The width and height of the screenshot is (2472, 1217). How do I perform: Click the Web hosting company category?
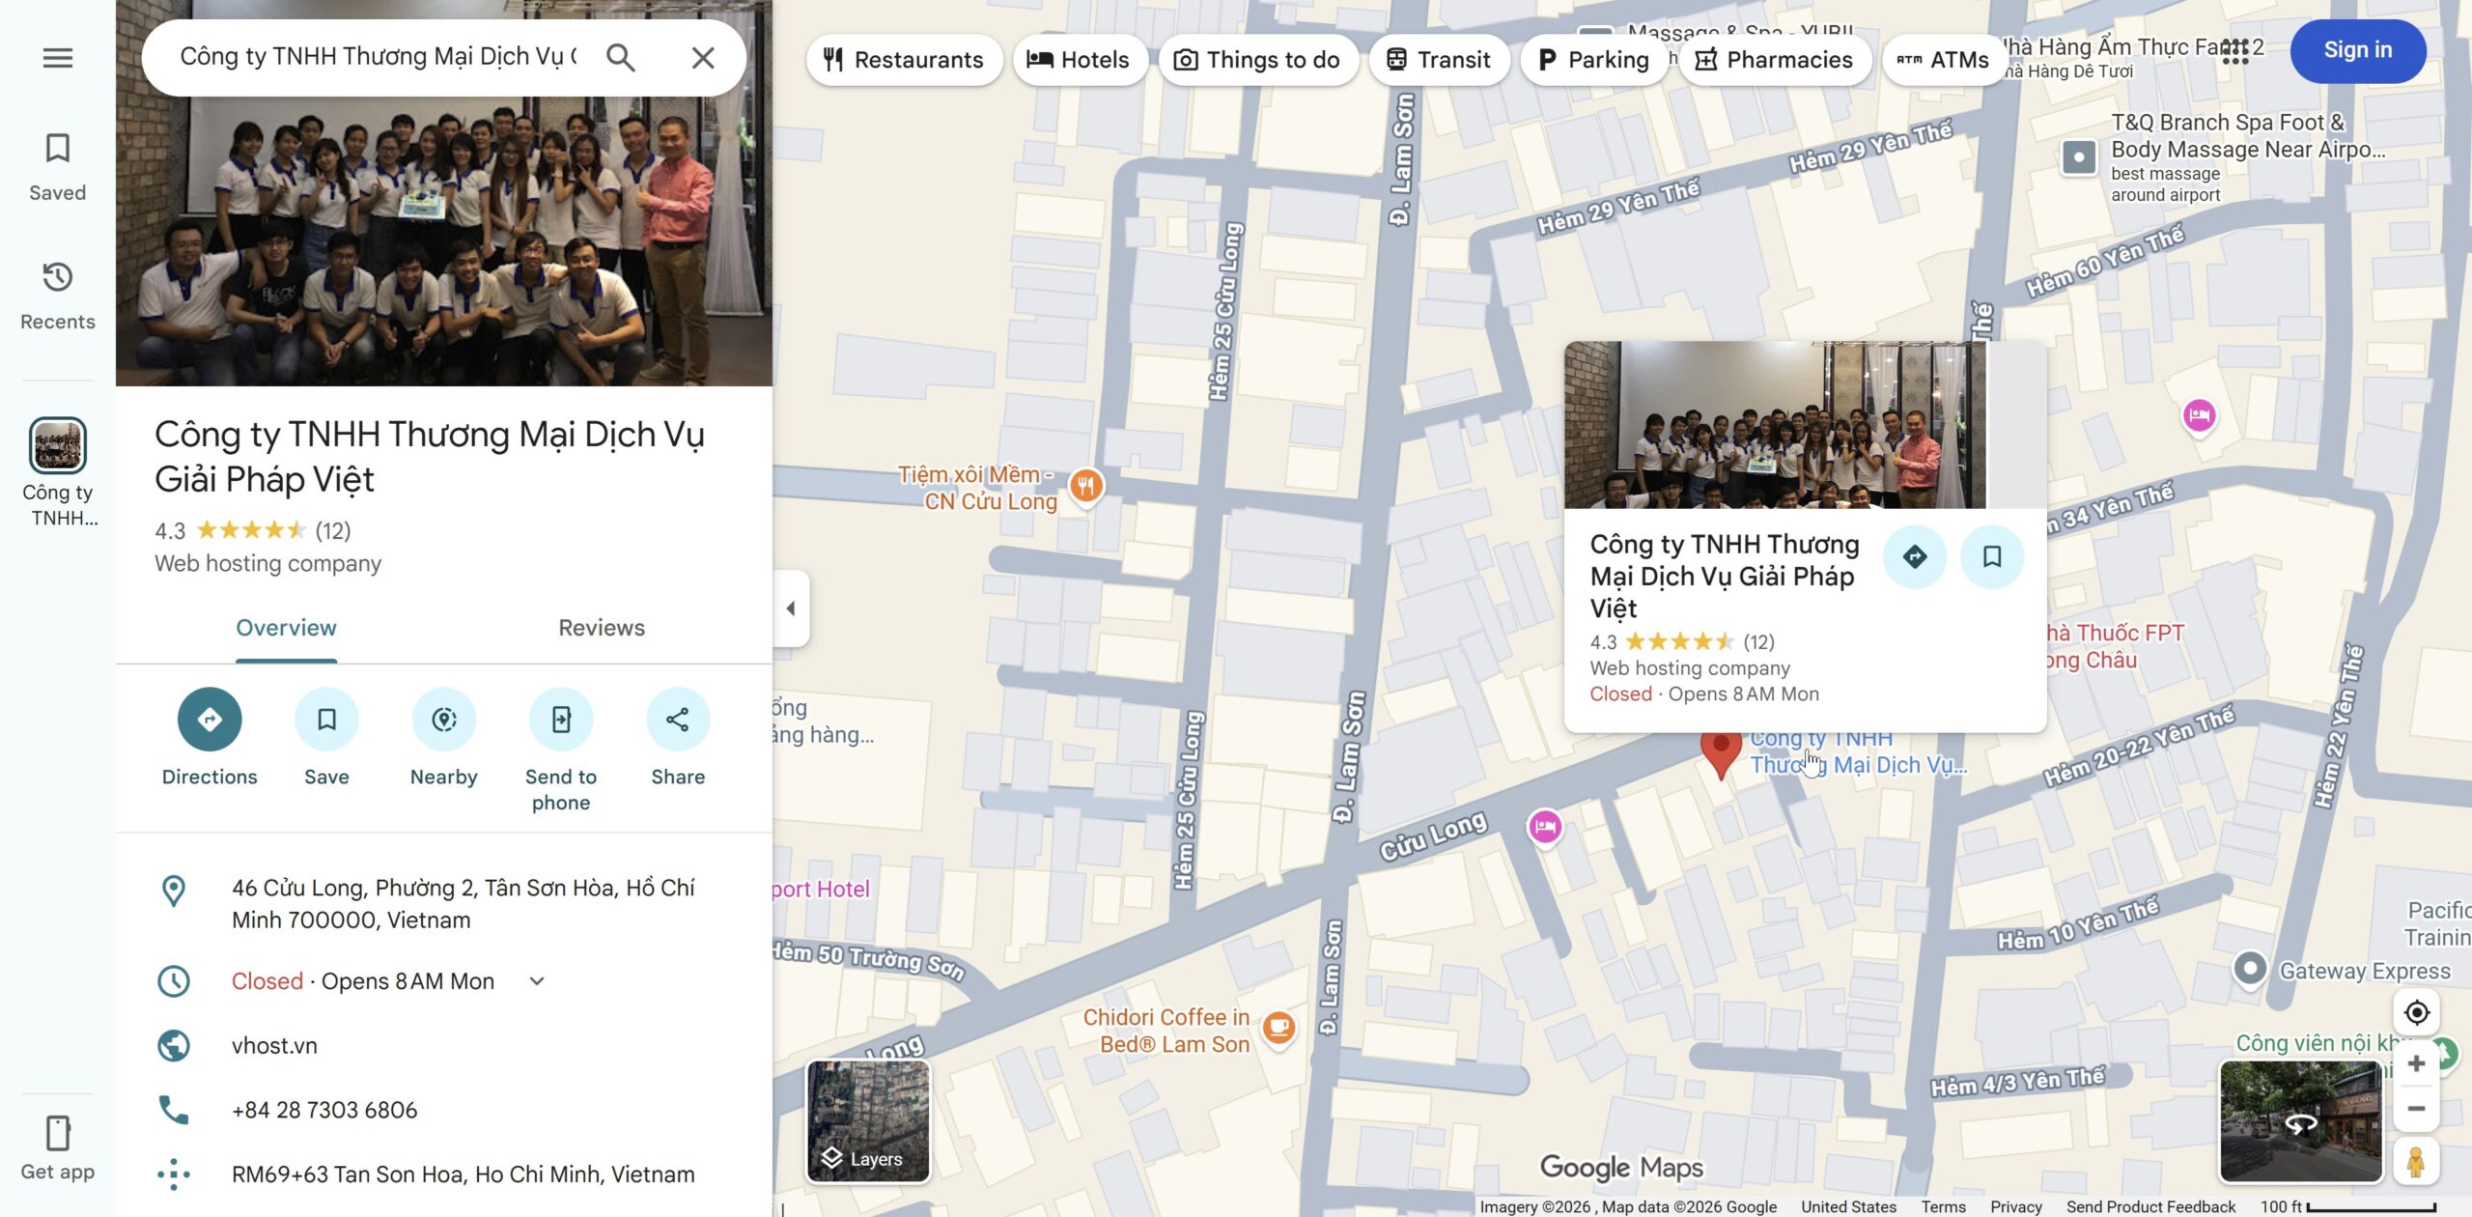click(267, 563)
